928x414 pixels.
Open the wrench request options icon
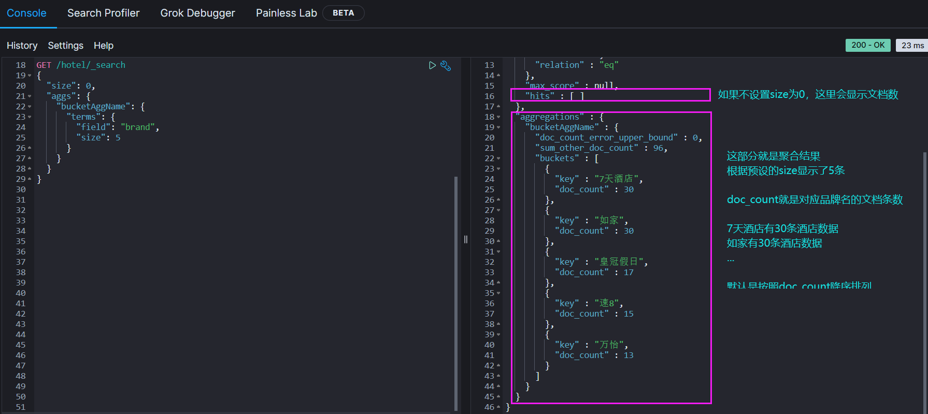(x=446, y=65)
